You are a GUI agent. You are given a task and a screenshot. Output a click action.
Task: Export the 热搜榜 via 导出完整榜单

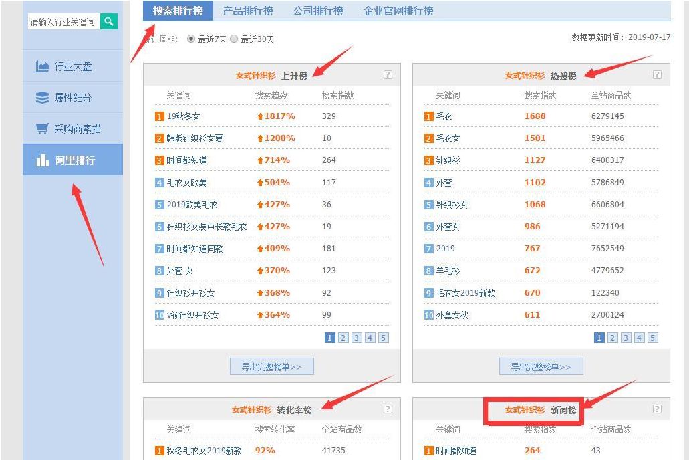541,366
